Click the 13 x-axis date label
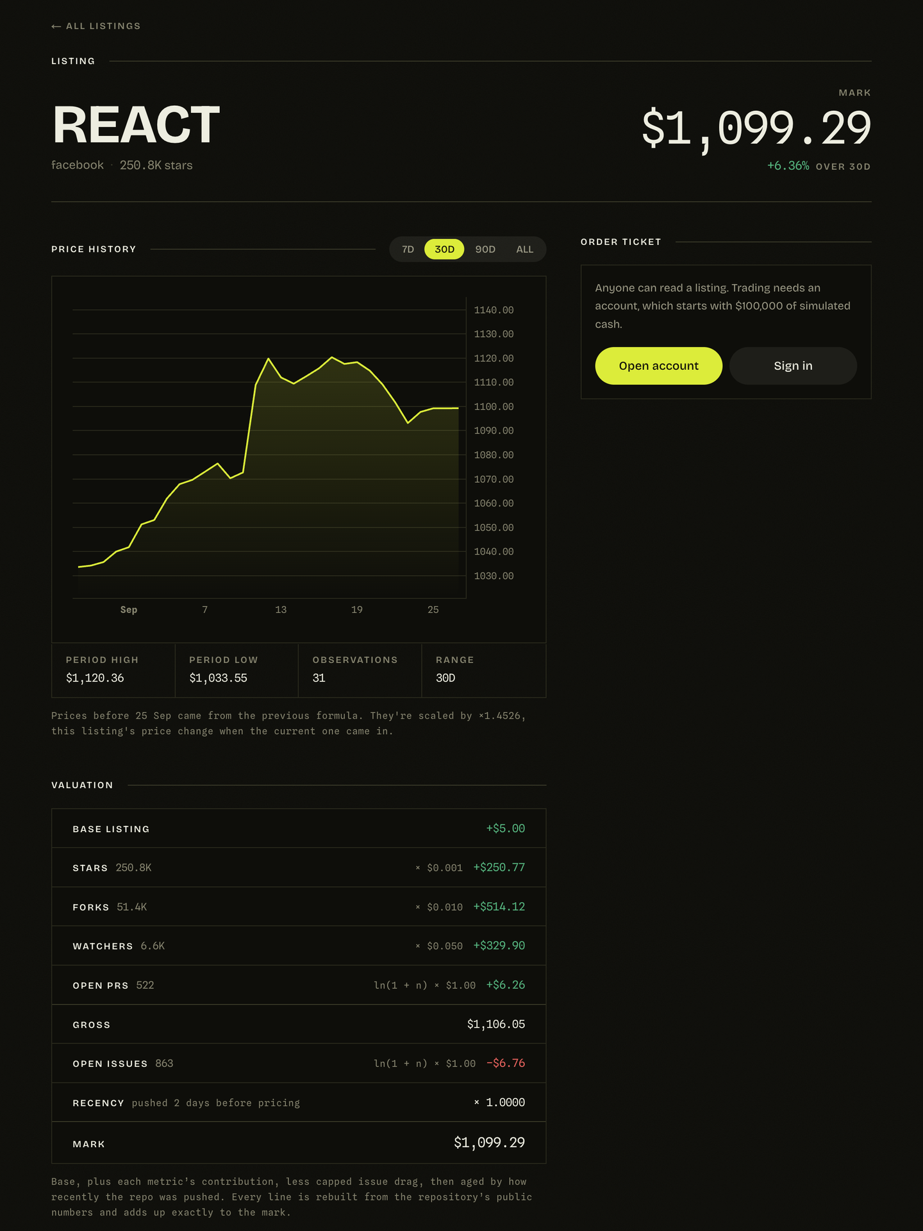 (281, 610)
